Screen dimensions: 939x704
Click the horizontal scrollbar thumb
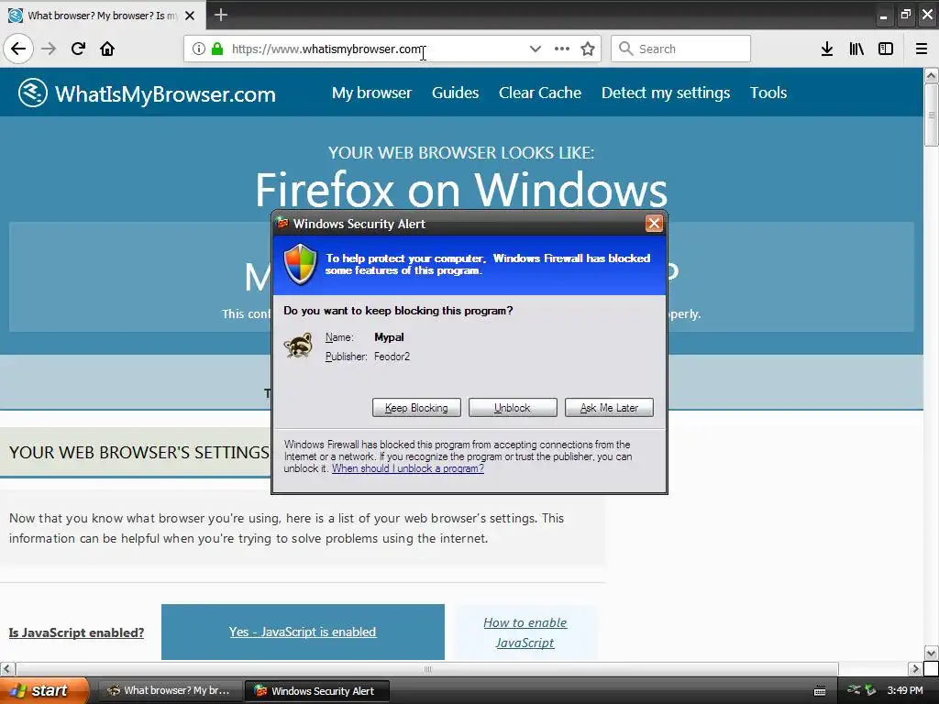tap(427, 668)
